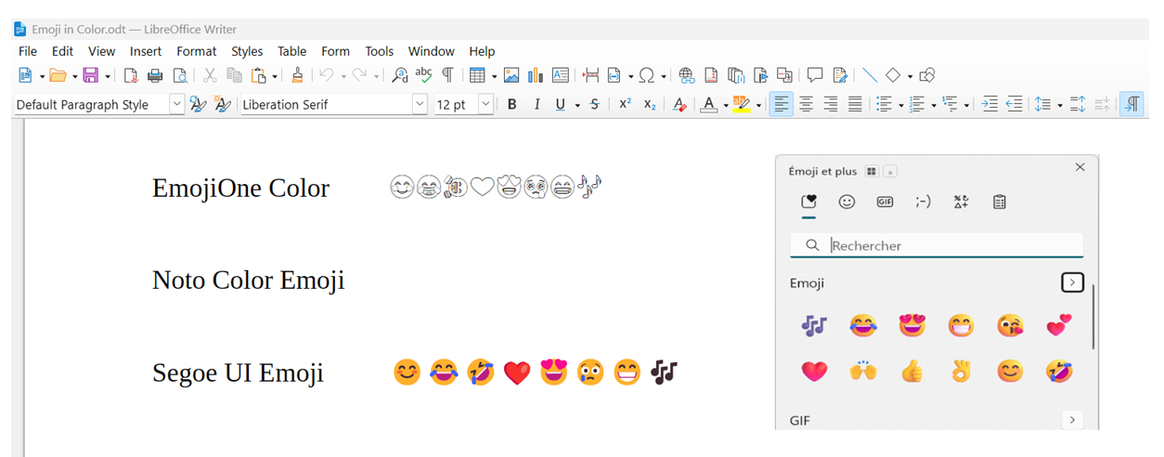Open the Liberation Serif font name dropdown

click(x=419, y=105)
